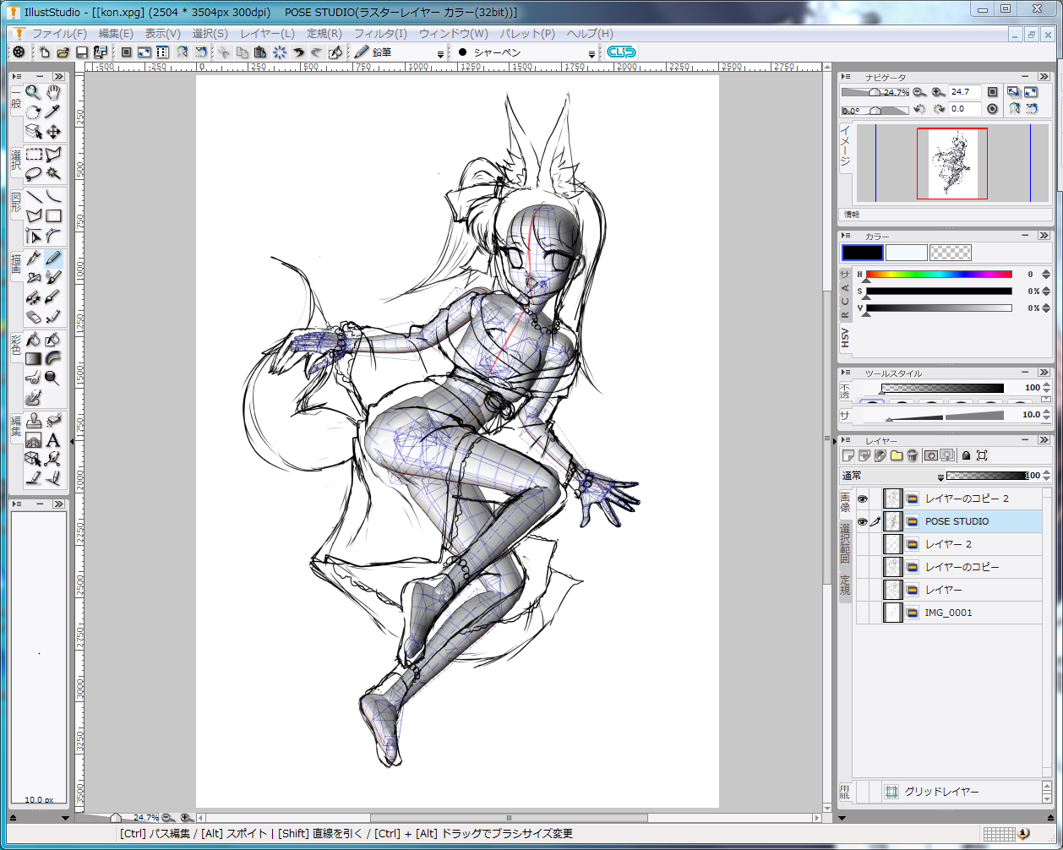The height and width of the screenshot is (850, 1063).
Task: Click the CLIP logo toolbar button
Action: [622, 52]
